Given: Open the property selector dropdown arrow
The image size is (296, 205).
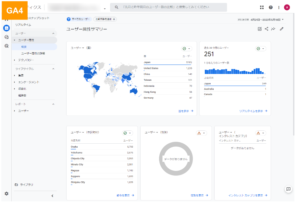Looking at the screenshot, I should pyautogui.click(x=105, y=8).
